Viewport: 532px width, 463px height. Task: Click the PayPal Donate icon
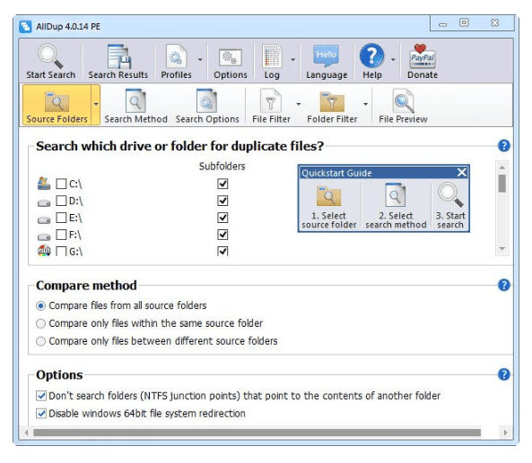click(423, 56)
